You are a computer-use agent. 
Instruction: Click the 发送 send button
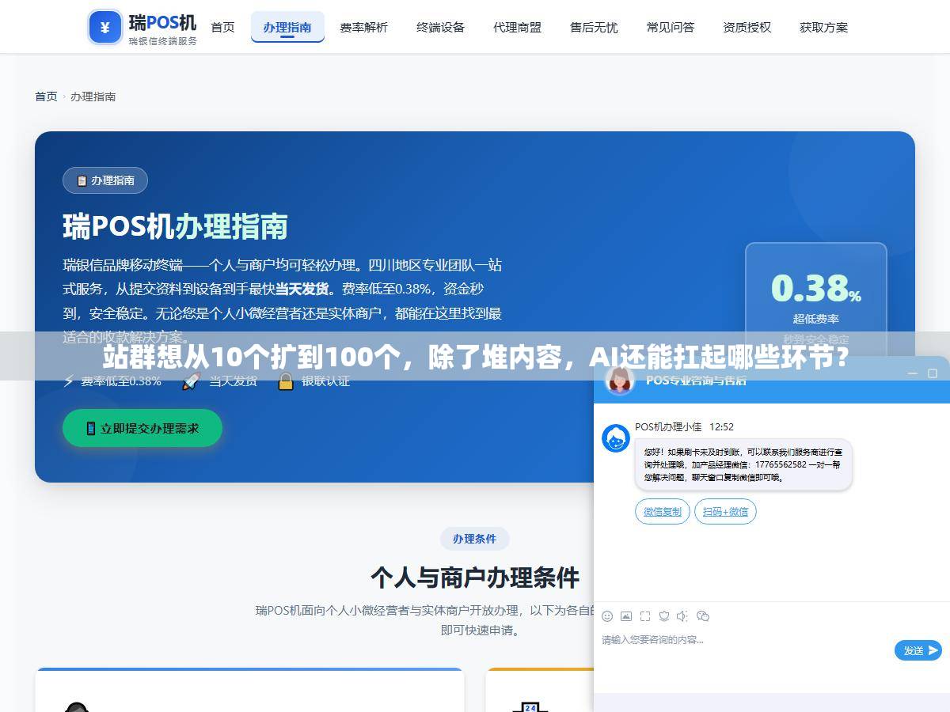click(918, 650)
